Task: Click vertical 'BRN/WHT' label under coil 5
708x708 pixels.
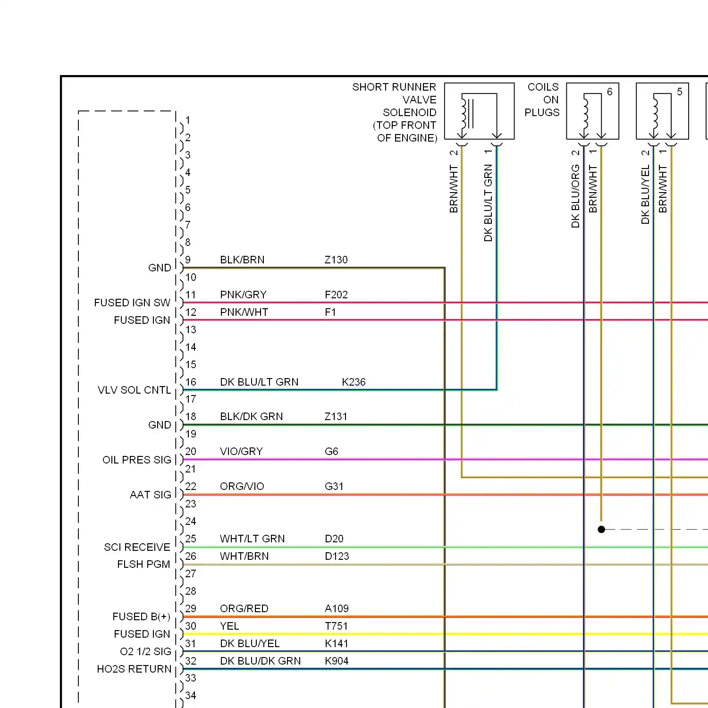Action: [x=663, y=189]
